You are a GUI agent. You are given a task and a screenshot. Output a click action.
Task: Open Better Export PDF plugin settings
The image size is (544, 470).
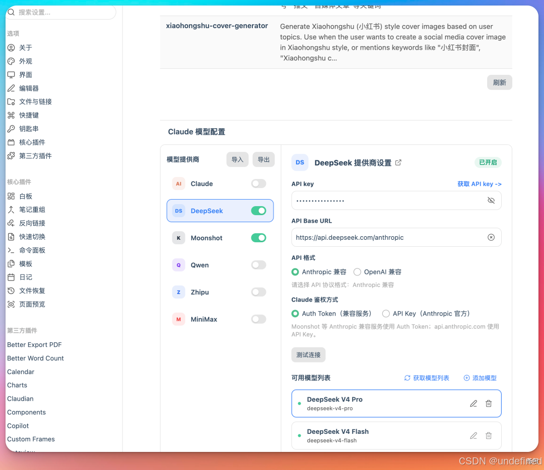34,345
